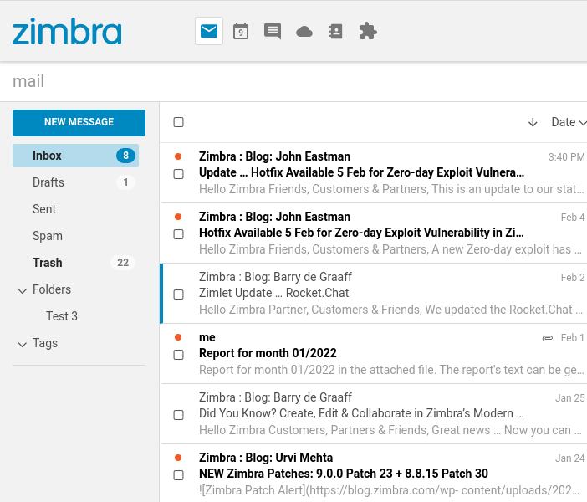Screen dimensions: 587x502
Task: Open email 'Update ... Hotfix Available 5 Feb'
Action: [x=374, y=173]
